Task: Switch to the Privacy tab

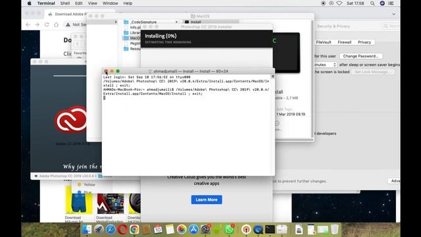Action: pos(364,42)
